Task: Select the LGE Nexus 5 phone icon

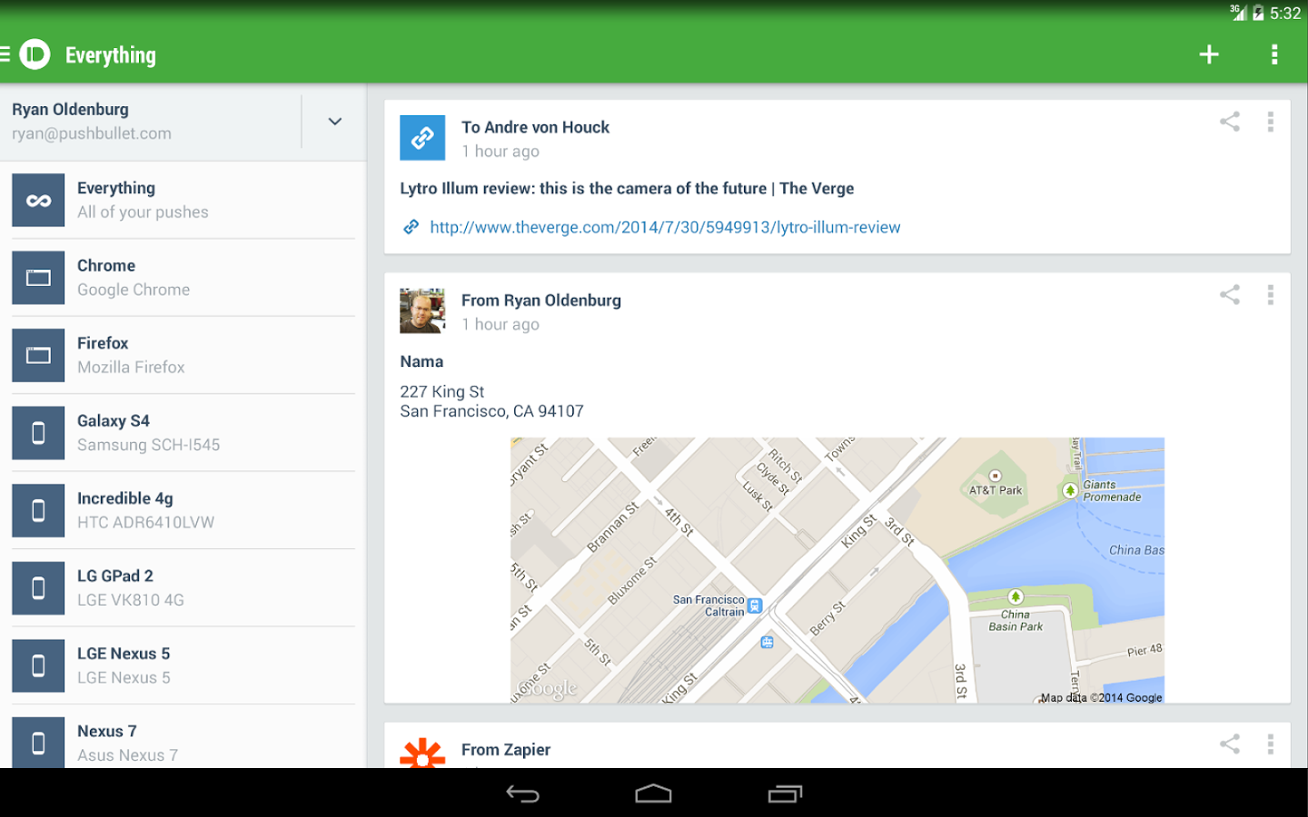Action: click(x=38, y=665)
